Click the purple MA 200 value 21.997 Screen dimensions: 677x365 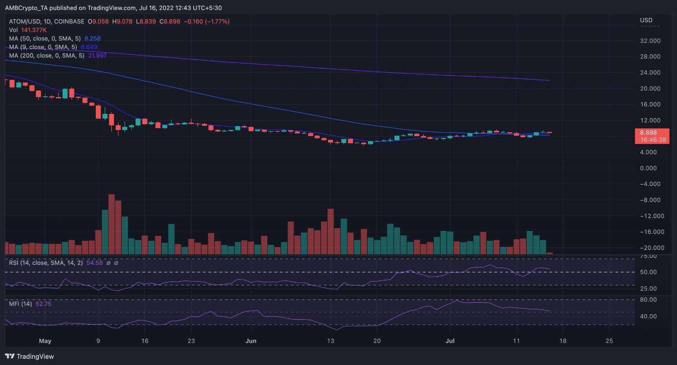pos(97,55)
